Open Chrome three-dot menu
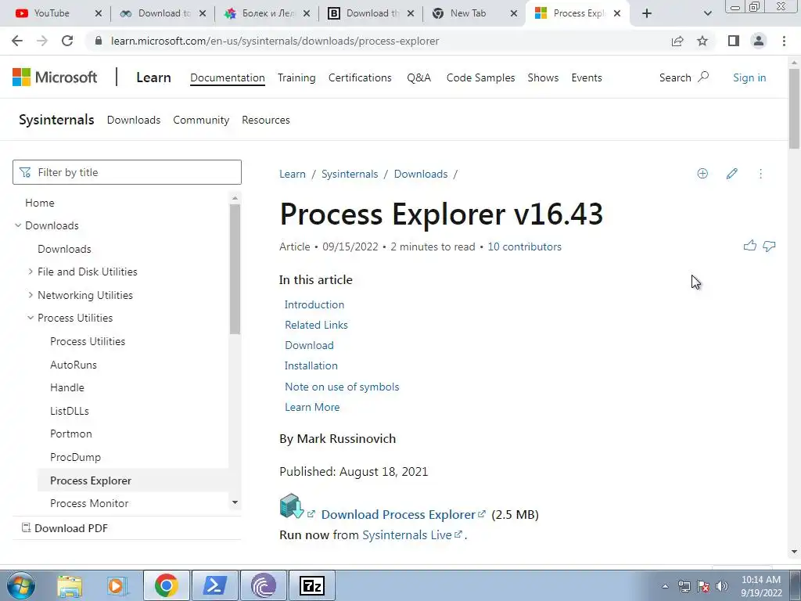The height and width of the screenshot is (601, 801). coord(784,41)
